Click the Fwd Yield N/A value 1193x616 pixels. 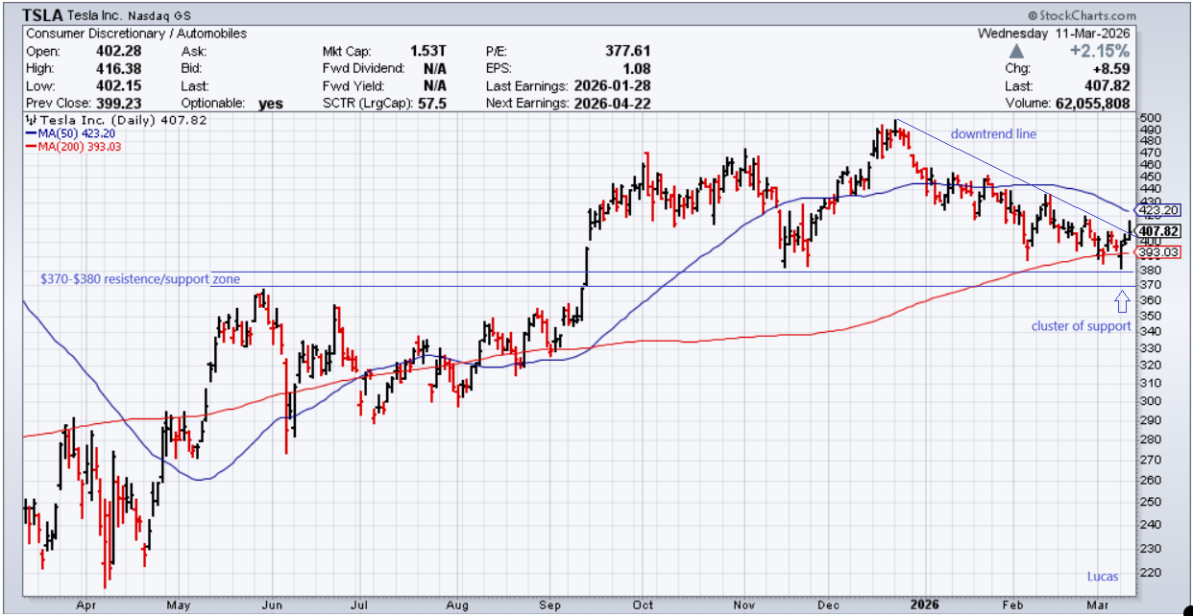434,85
